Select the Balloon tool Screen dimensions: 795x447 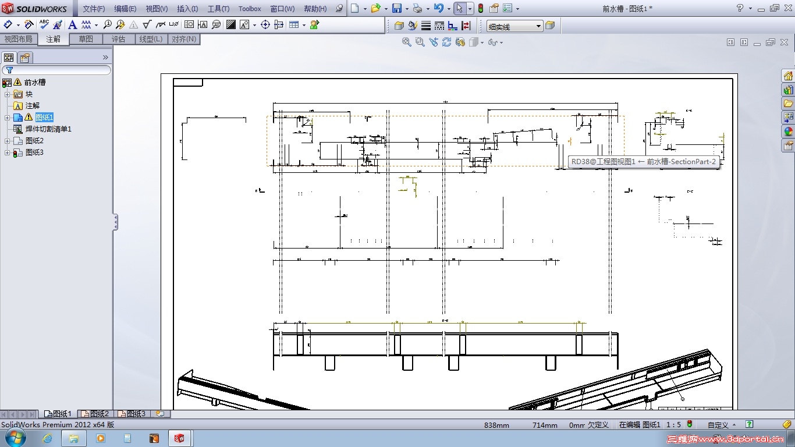pos(107,24)
